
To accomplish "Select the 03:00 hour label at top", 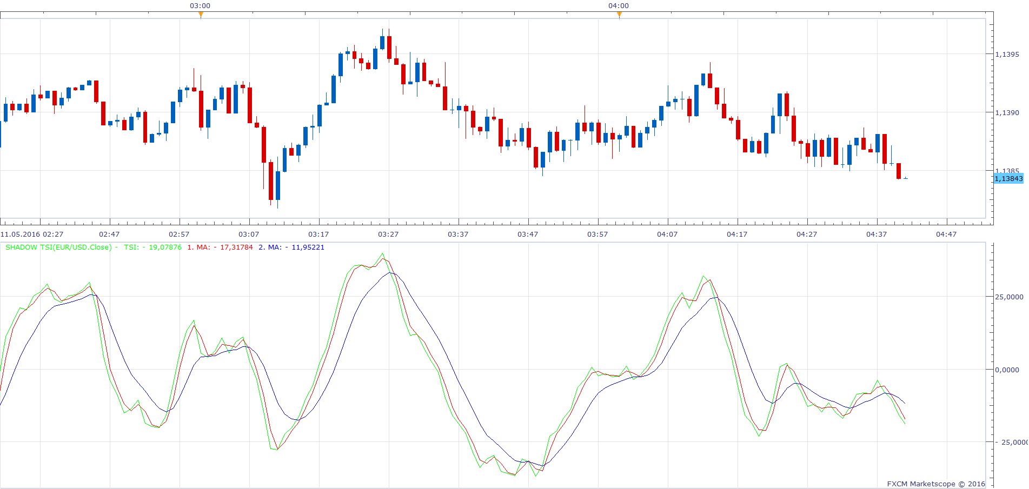I will click(x=200, y=6).
